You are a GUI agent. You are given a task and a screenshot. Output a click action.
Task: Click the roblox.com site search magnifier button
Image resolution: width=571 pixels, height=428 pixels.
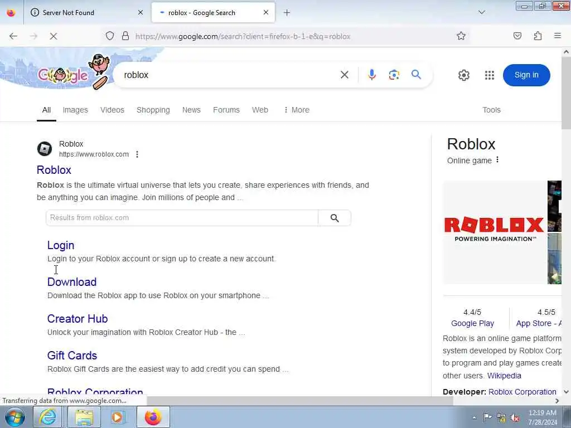click(335, 218)
